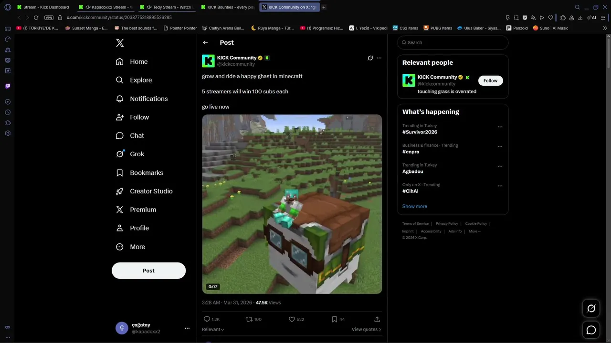Open the Suno AI Music bookmark

550,28
